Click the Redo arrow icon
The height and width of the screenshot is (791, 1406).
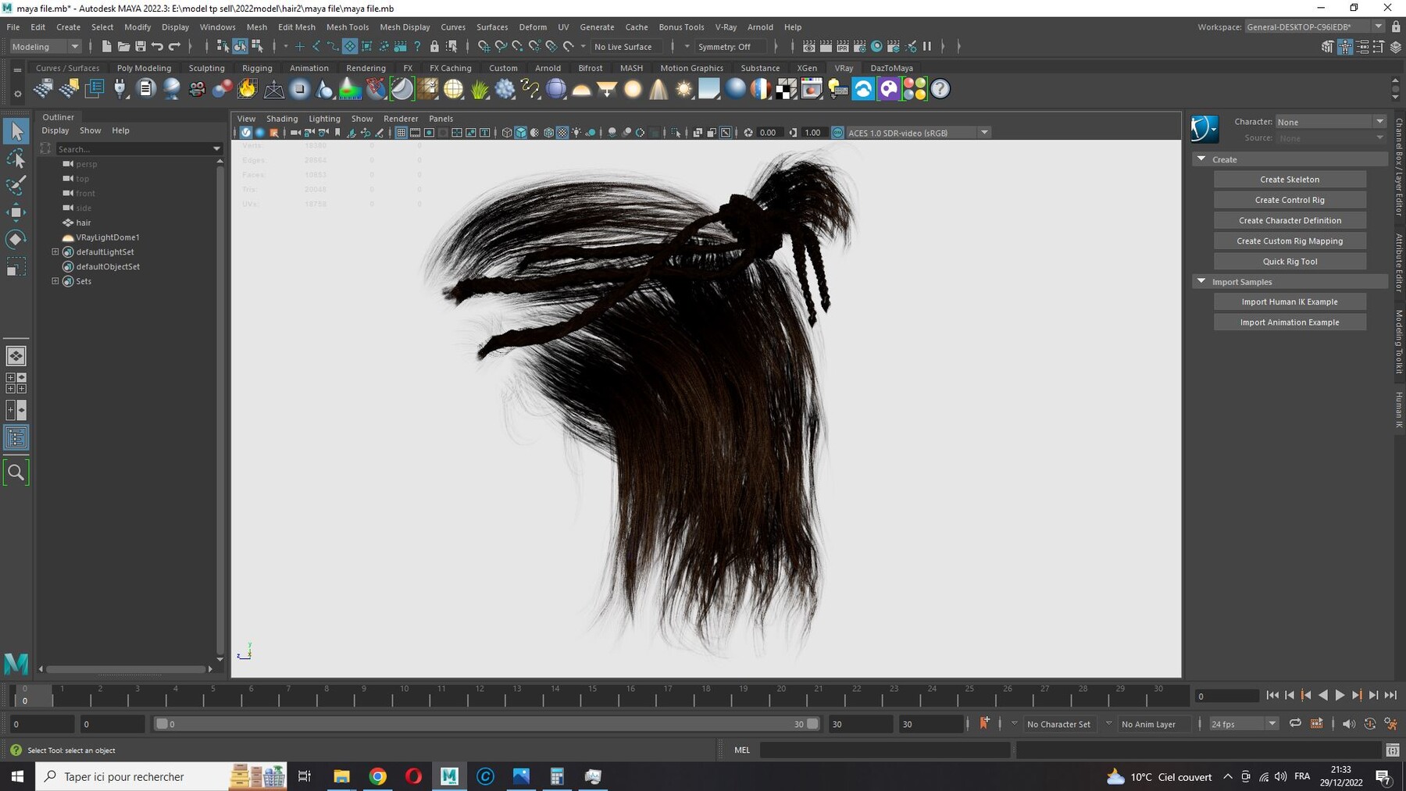(x=175, y=47)
